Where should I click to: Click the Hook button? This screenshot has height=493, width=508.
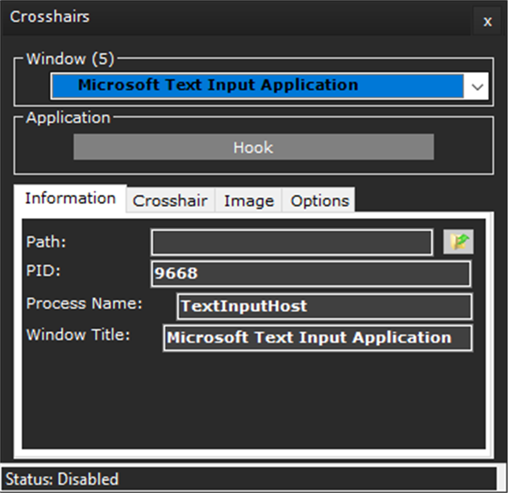tap(254, 147)
